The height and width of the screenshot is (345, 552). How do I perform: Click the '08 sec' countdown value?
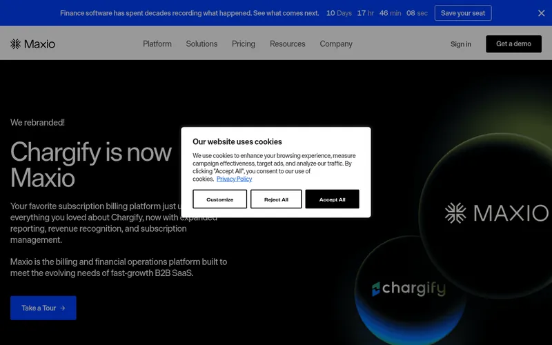[417, 13]
